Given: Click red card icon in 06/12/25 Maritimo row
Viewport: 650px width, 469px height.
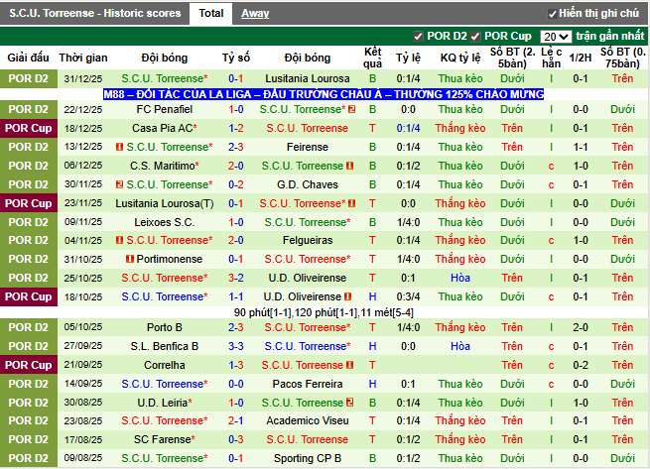Looking at the screenshot, I should (350, 166).
